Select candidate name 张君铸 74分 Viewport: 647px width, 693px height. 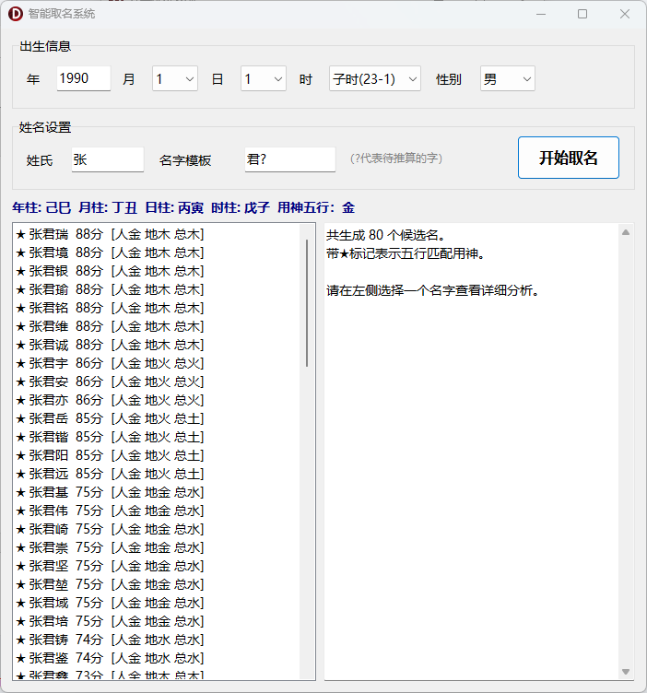157,640
